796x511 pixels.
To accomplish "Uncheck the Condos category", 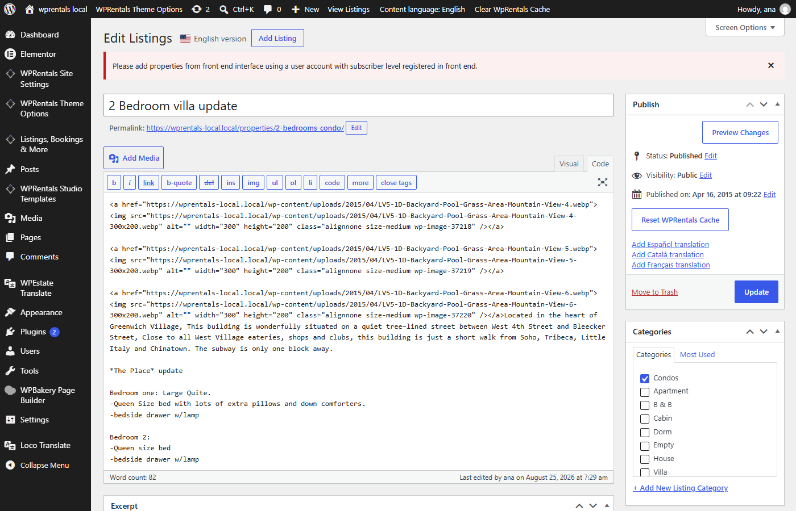I will point(645,379).
